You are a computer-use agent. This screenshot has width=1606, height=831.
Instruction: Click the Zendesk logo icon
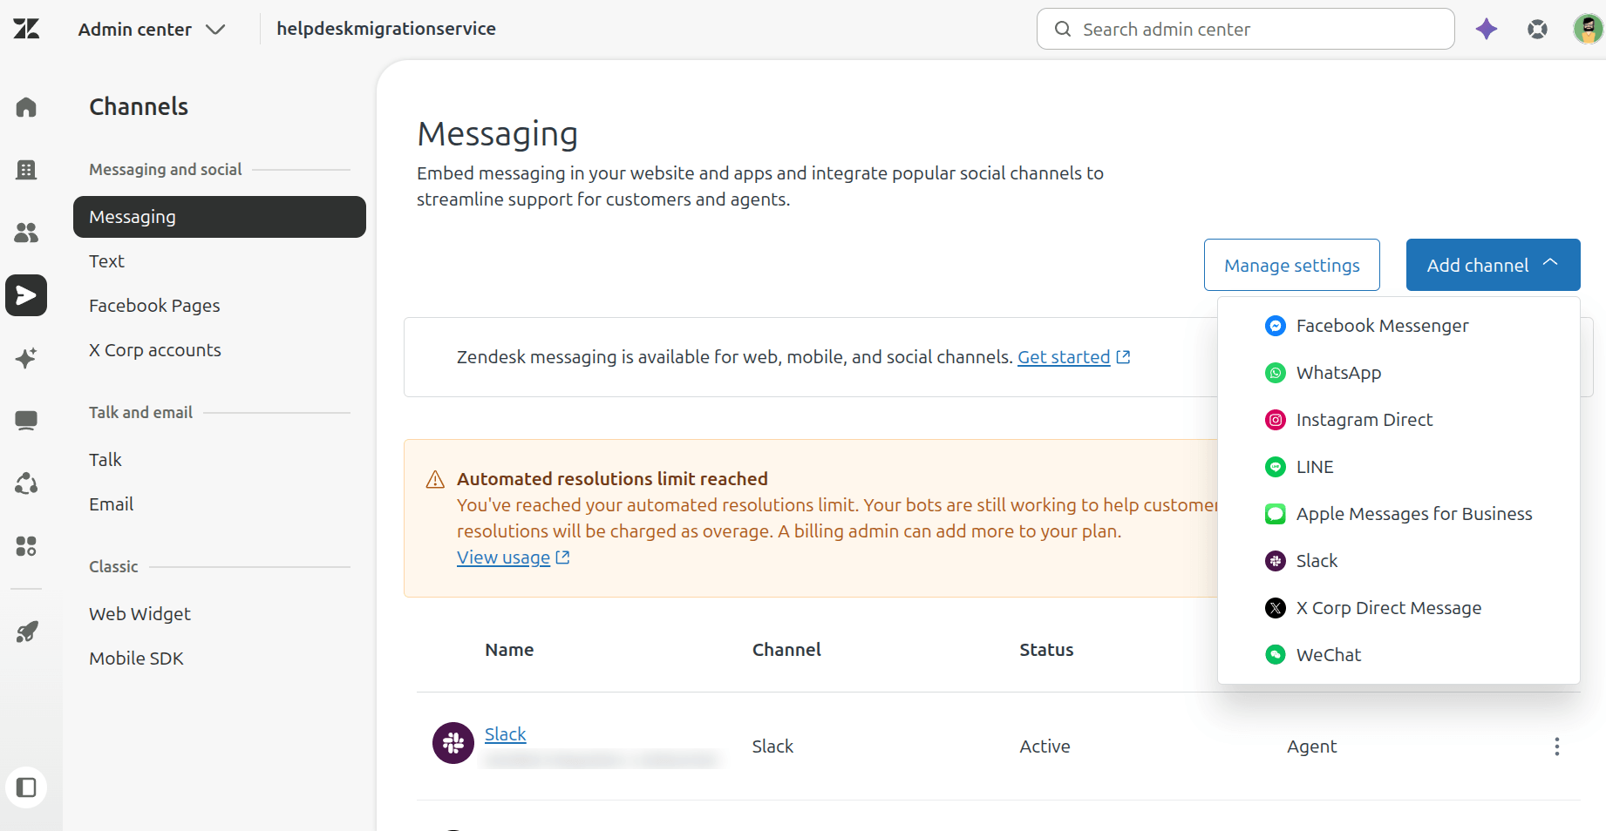(26, 29)
